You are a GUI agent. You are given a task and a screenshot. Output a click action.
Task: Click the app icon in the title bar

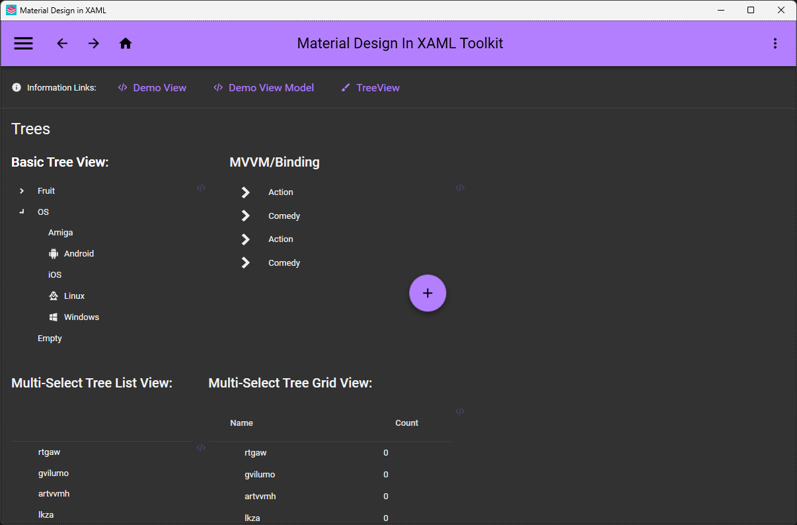point(11,10)
